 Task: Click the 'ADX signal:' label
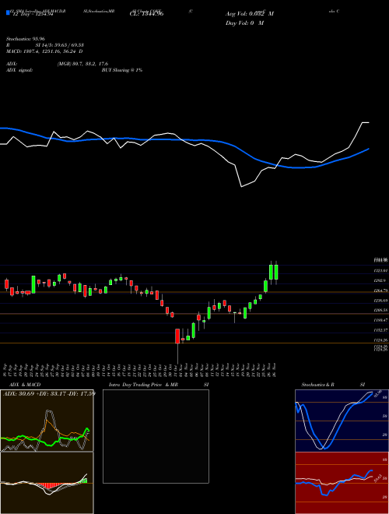19,70
